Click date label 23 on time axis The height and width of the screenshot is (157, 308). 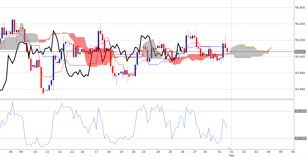[x=144, y=152]
